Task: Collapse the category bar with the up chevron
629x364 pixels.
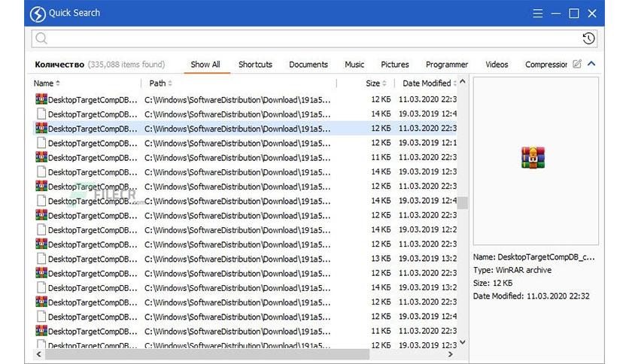Action: pyautogui.click(x=591, y=64)
